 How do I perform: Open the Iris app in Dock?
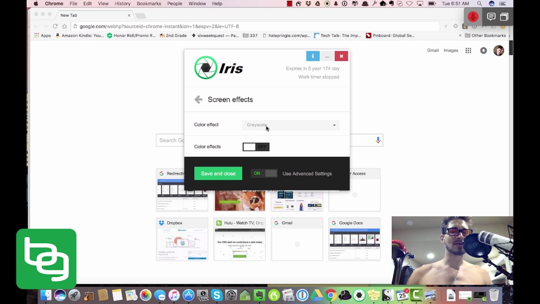tap(359, 295)
